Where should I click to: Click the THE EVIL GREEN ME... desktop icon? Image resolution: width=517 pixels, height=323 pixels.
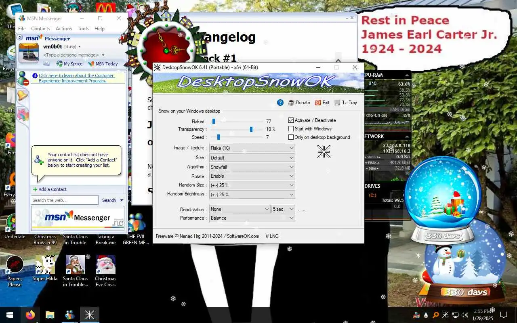coord(136,229)
